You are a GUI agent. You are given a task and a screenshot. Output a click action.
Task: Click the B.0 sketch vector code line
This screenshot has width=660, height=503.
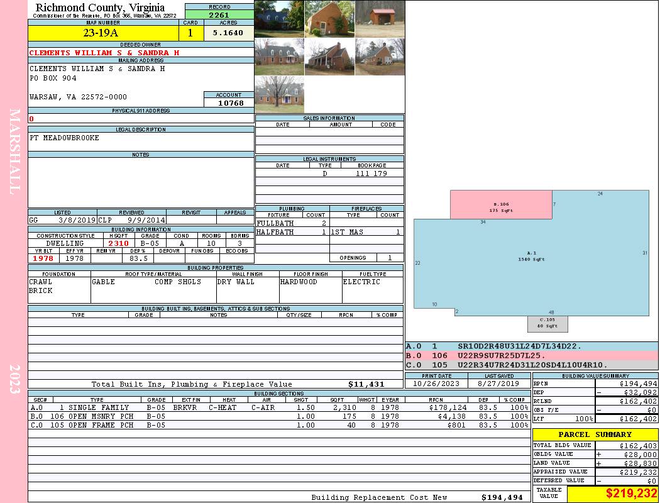point(531,356)
